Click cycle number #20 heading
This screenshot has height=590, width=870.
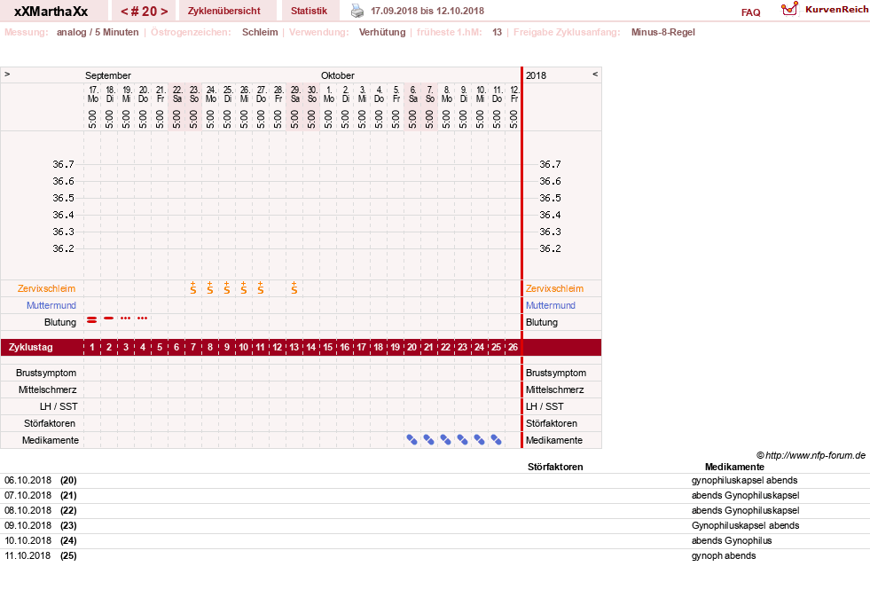tap(145, 12)
